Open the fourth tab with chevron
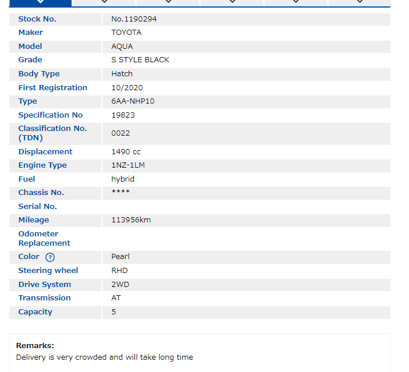The height and width of the screenshot is (372, 409). pyautogui.click(x=232, y=2)
